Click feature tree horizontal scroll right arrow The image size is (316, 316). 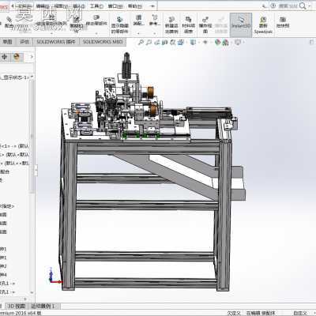point(25,299)
